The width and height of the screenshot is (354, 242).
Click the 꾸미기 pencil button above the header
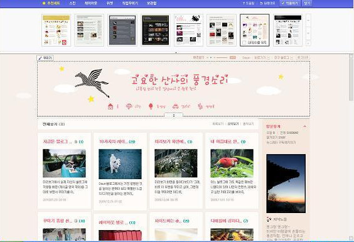click(x=45, y=58)
